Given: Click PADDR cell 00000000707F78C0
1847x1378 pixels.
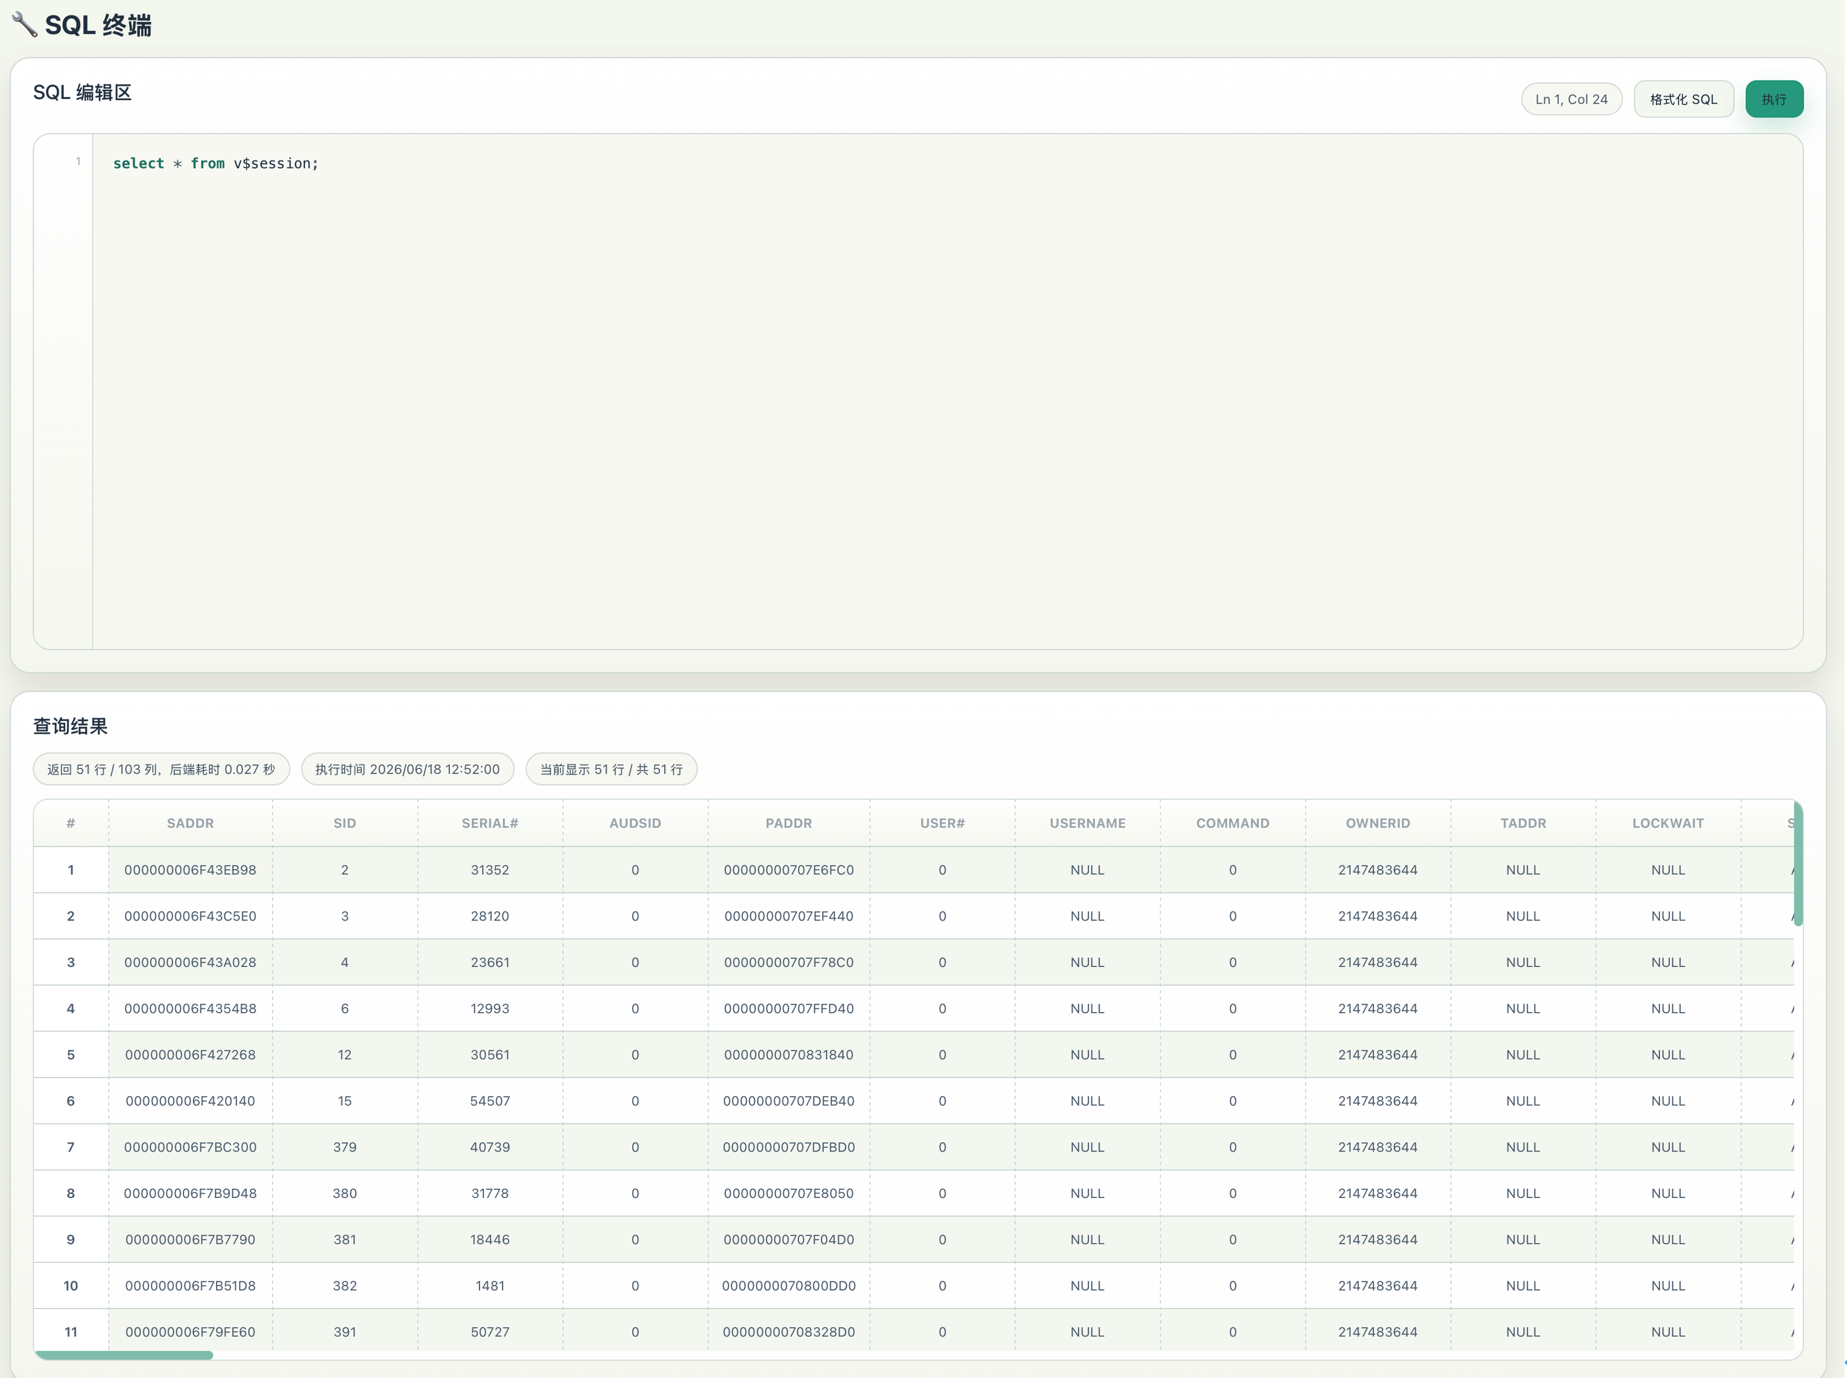Looking at the screenshot, I should click(x=789, y=963).
